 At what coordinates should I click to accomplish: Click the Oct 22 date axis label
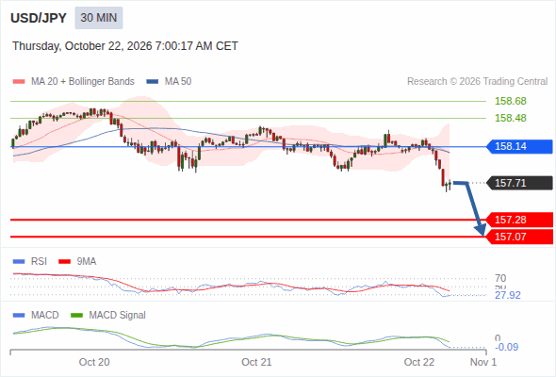pos(418,362)
